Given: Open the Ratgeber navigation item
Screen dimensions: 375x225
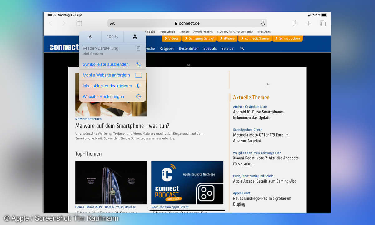Looking at the screenshot, I should coord(167,48).
